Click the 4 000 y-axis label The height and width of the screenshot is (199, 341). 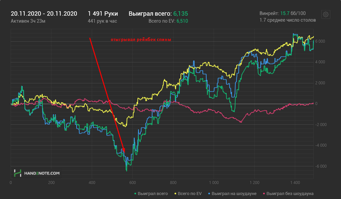pos(320,62)
